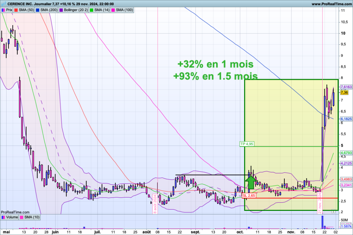This screenshot has width=353, height=235.
Task: Click the août month label on the time axis
Action: point(147,232)
